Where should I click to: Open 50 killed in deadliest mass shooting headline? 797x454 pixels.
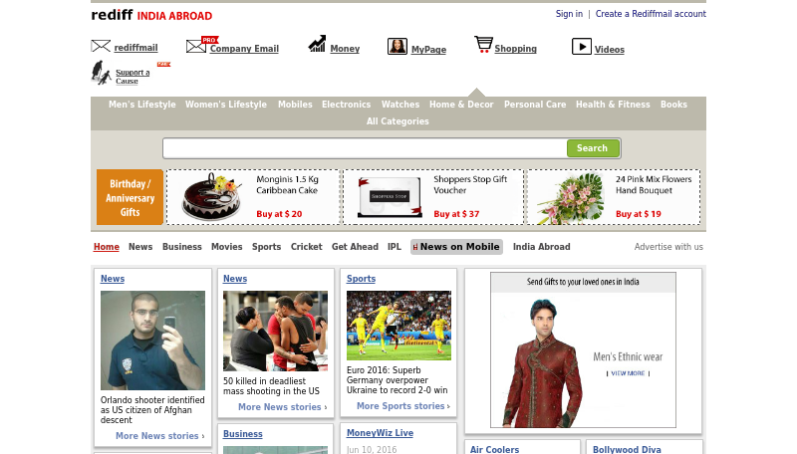click(271, 386)
